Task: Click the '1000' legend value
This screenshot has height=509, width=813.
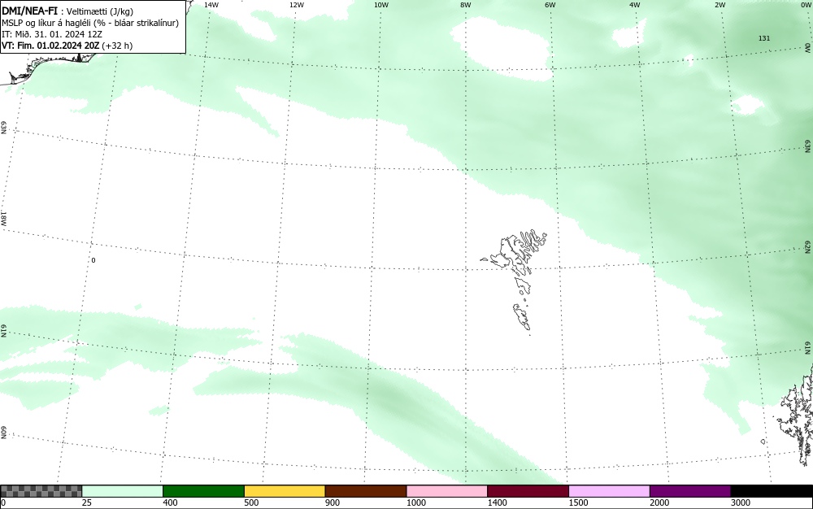Action: tap(415, 502)
